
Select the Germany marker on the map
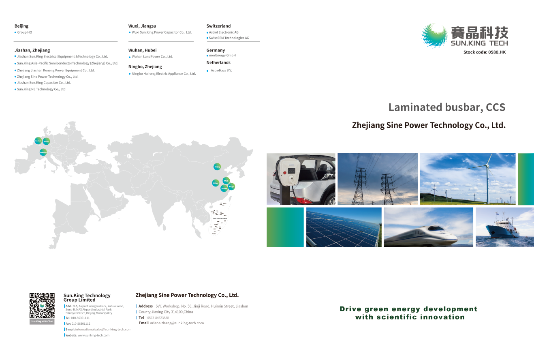[x=46, y=141]
